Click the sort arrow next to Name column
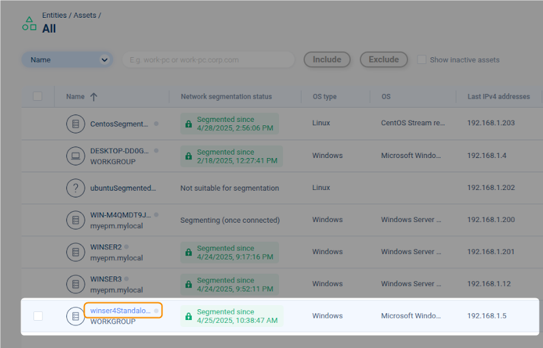Viewport: 543px width, 348px height. point(93,97)
